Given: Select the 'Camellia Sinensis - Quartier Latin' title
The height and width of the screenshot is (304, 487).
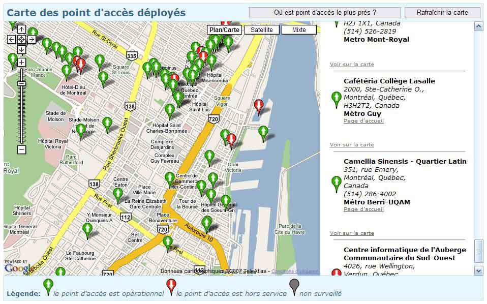Looking at the screenshot, I should coord(405,162).
